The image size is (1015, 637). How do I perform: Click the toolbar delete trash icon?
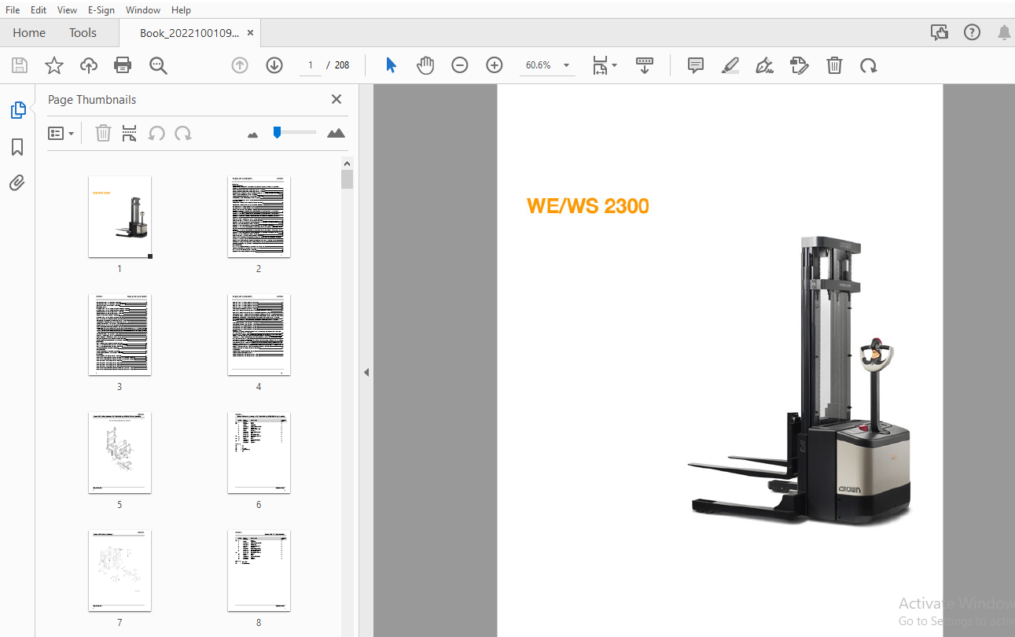[834, 65]
